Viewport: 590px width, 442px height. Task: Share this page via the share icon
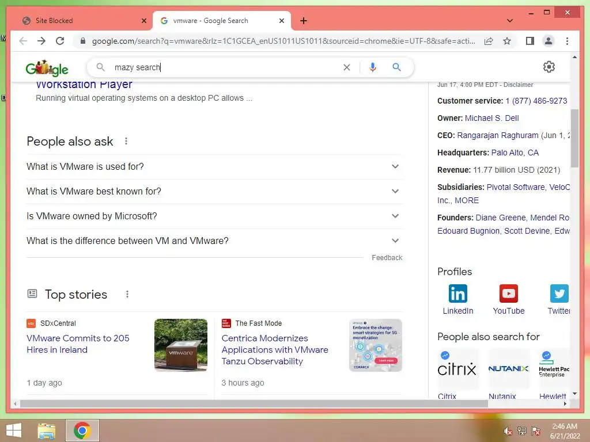click(x=489, y=41)
